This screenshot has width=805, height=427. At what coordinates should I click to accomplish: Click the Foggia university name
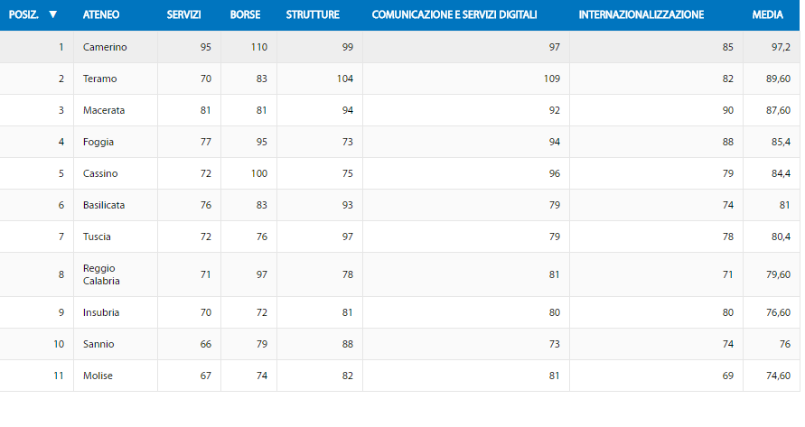98,142
